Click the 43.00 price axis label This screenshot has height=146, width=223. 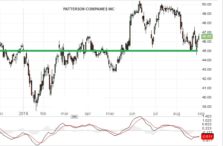(207, 70)
